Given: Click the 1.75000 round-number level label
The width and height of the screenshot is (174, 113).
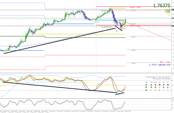Looking at the screenshot, I should tap(133, 37).
